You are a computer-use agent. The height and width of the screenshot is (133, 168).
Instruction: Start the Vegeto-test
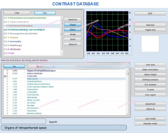click(x=150, y=30)
